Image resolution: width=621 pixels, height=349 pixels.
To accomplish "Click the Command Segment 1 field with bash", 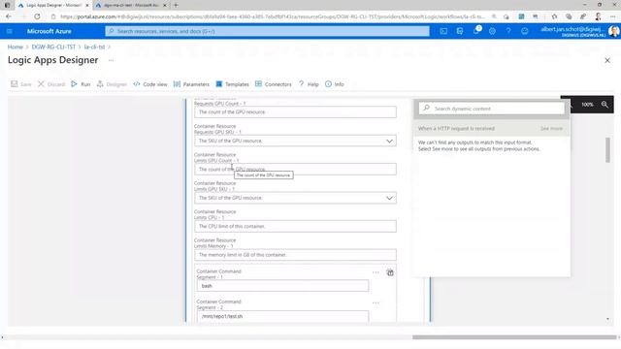I will coord(282,286).
